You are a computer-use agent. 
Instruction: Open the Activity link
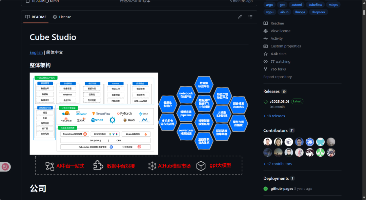[277, 39]
